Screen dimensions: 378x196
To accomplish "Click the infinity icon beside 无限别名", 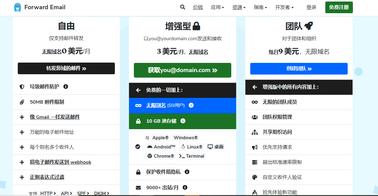I will (x=138, y=106).
